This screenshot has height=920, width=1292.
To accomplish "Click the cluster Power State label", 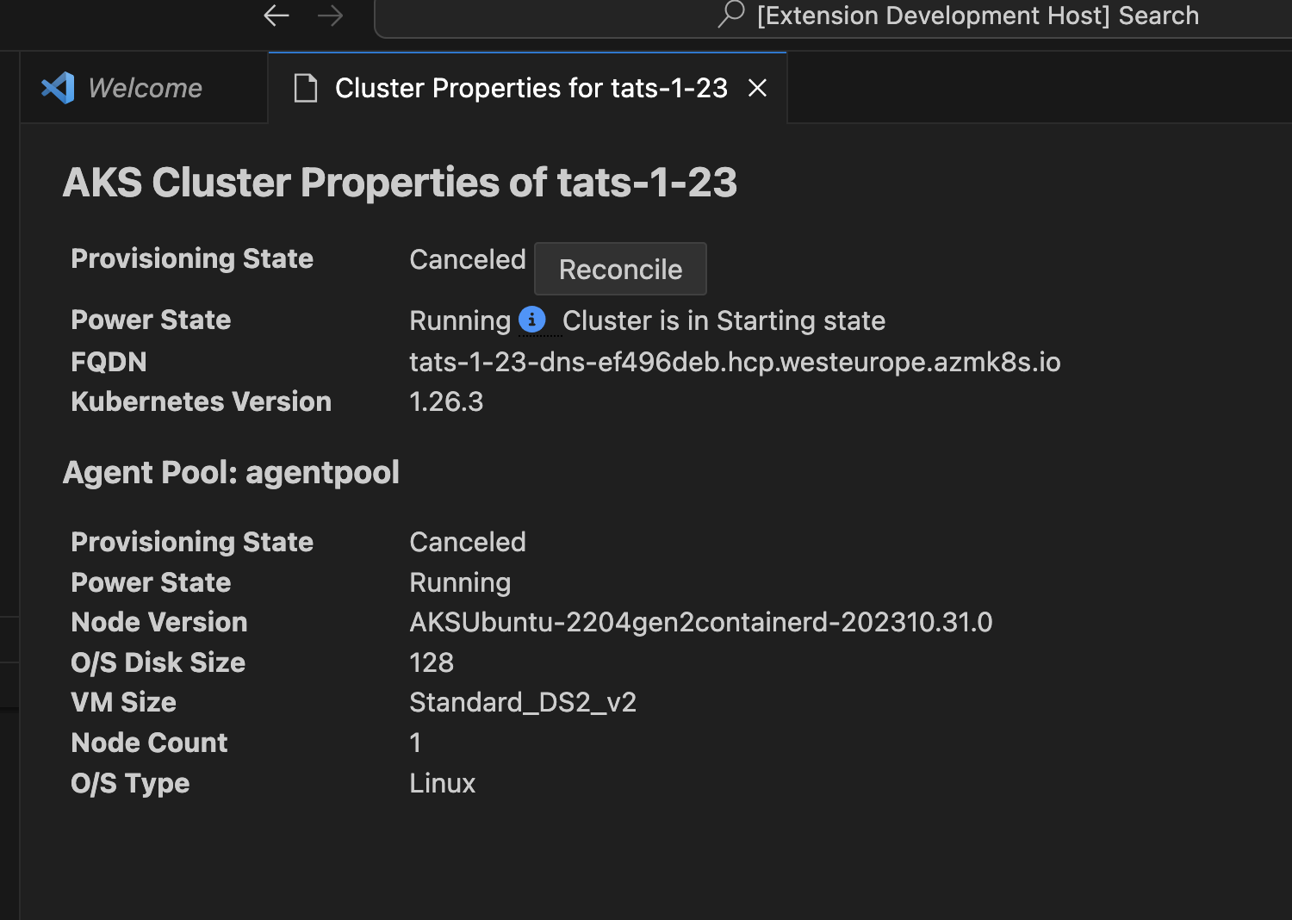I will pyautogui.click(x=151, y=320).
